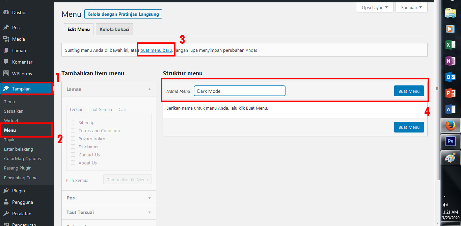Open Pos via its pin icon
The width and height of the screenshot is (461, 226).
coord(6,28)
